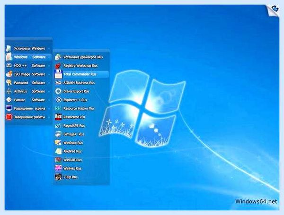Launch Registry Workshop Rus
The width and height of the screenshot is (284, 215).
pyautogui.click(x=81, y=66)
